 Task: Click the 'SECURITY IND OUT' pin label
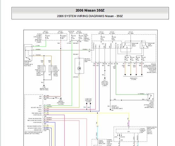pos(36,108)
